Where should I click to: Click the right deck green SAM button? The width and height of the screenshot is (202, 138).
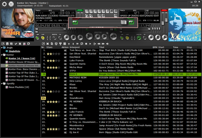[x=122, y=38]
